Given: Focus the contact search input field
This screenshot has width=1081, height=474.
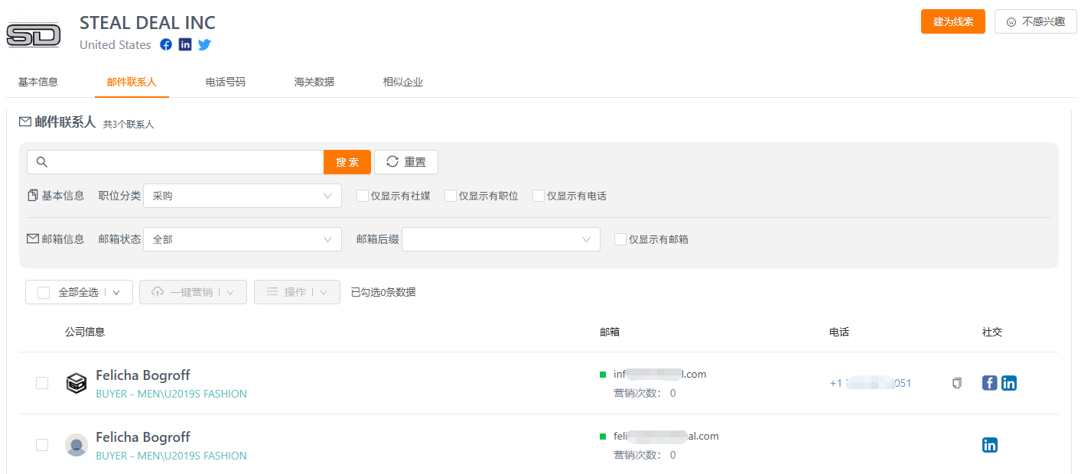Looking at the screenshot, I should (x=176, y=162).
